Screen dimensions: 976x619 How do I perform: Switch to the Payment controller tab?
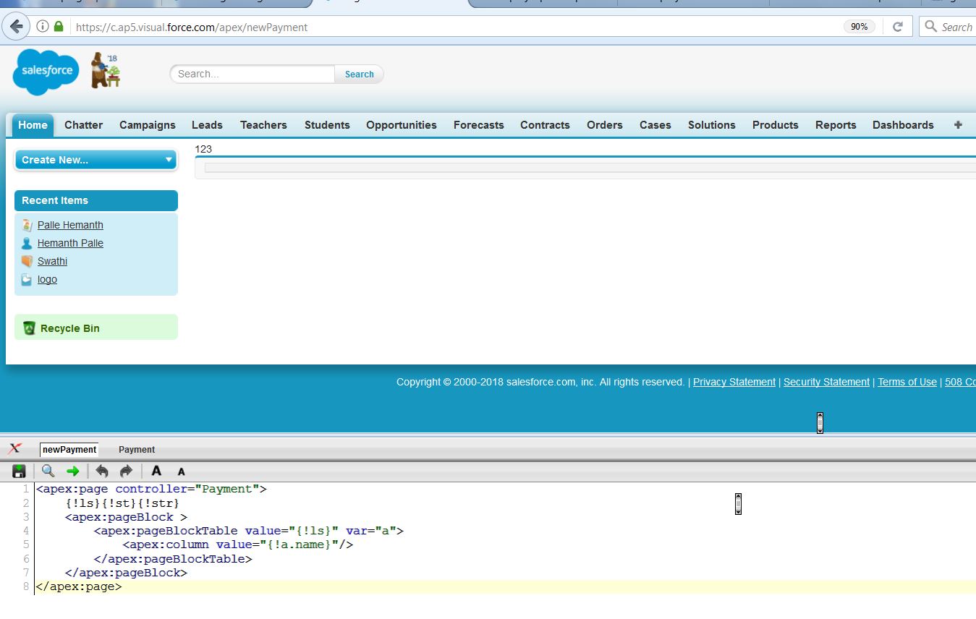point(137,450)
